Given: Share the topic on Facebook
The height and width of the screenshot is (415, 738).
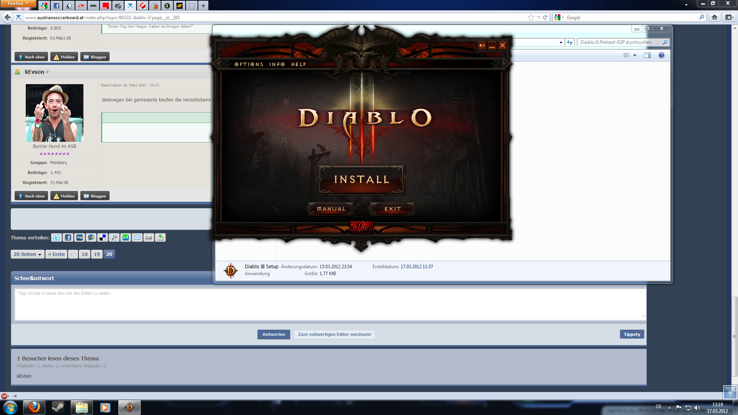Looking at the screenshot, I should (x=68, y=237).
